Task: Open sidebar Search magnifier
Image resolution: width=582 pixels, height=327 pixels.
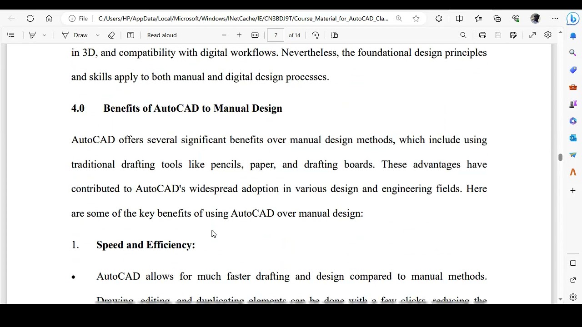Action: [x=573, y=53]
